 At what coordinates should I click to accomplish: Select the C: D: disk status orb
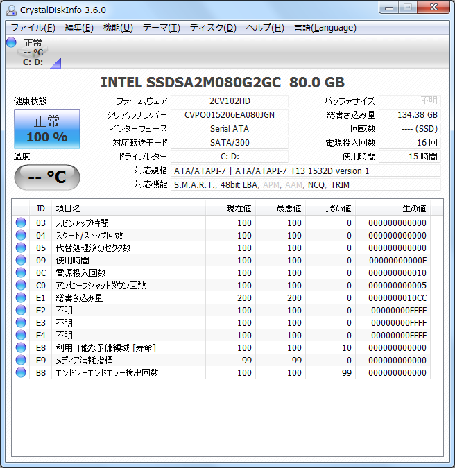[11, 42]
